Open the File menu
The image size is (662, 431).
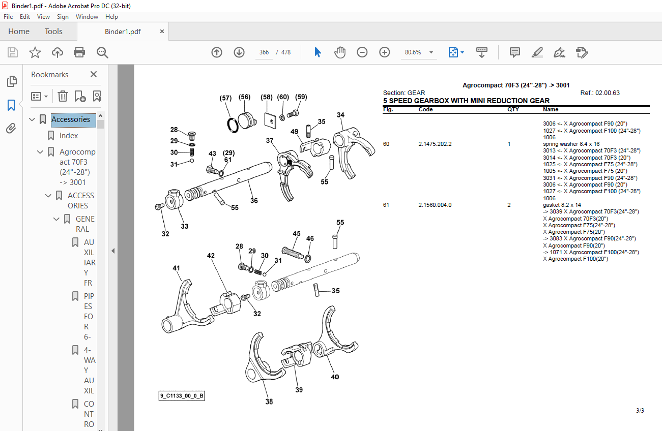pyautogui.click(x=8, y=17)
